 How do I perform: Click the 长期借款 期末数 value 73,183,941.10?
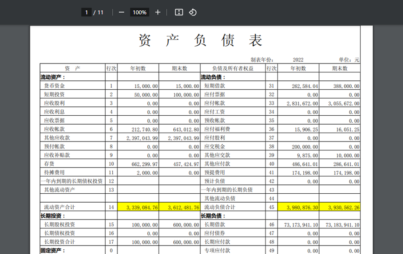tap(342, 225)
